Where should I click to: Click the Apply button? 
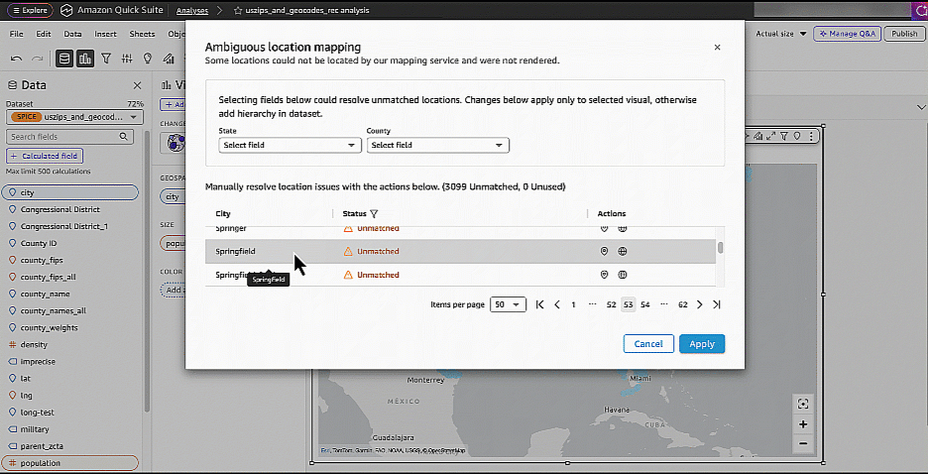click(x=702, y=344)
